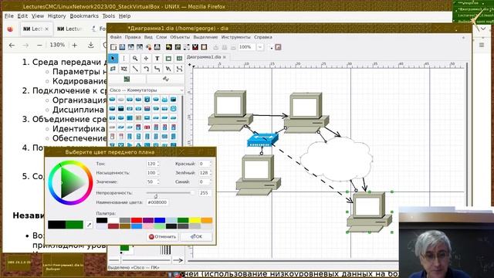Select the Image insert tool
494x278 pixels.
pyautogui.click(x=127, y=79)
